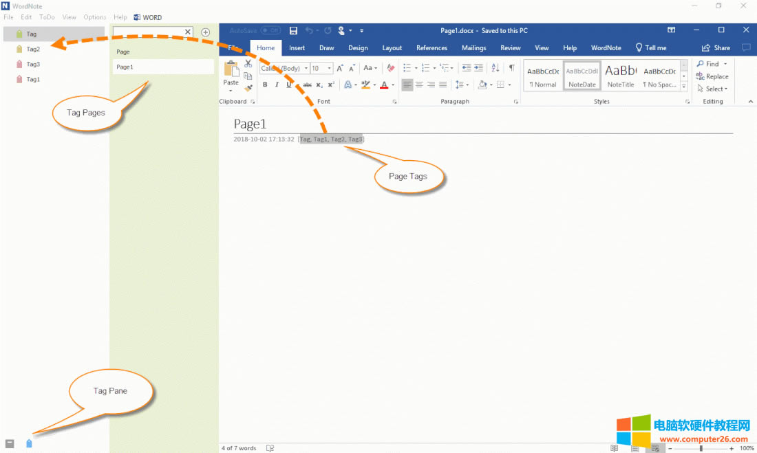This screenshot has height=453, width=757.
Task: Open the WordNote ribbon tab
Action: point(606,48)
